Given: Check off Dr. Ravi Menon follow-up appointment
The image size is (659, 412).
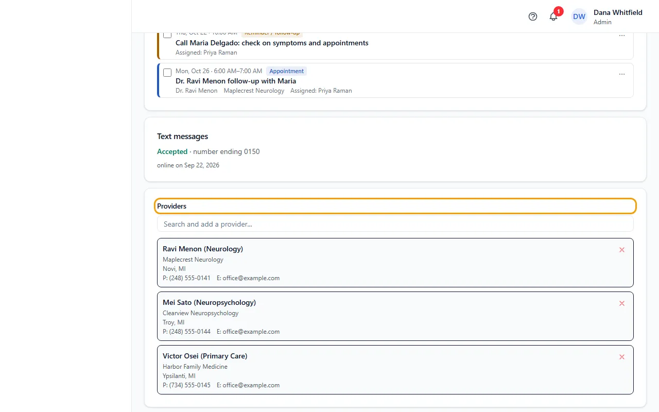Looking at the screenshot, I should [x=167, y=73].
